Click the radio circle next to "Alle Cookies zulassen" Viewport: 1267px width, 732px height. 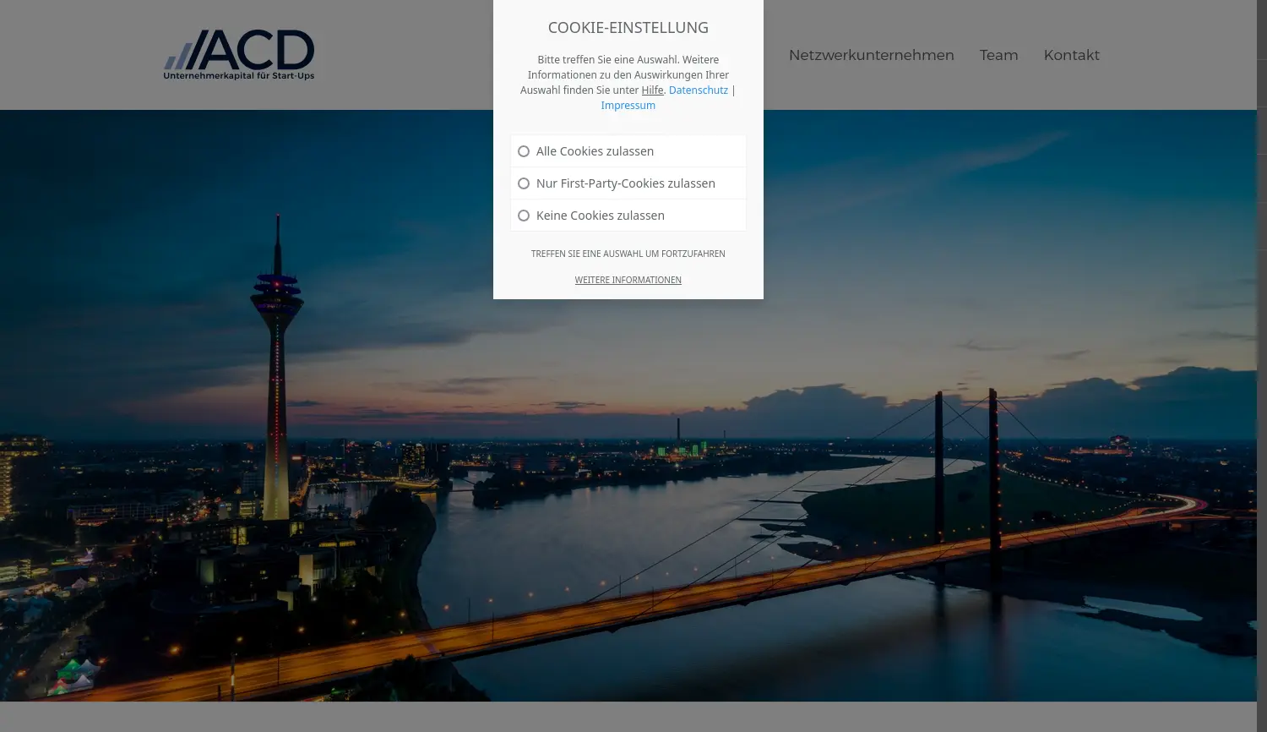coord(524,150)
